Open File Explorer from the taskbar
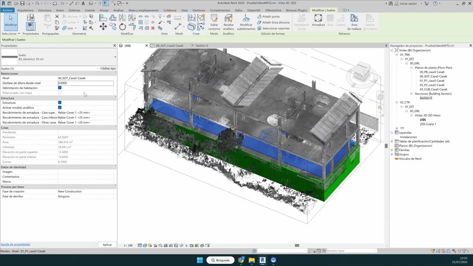This screenshot has width=473, height=266. (252, 260)
